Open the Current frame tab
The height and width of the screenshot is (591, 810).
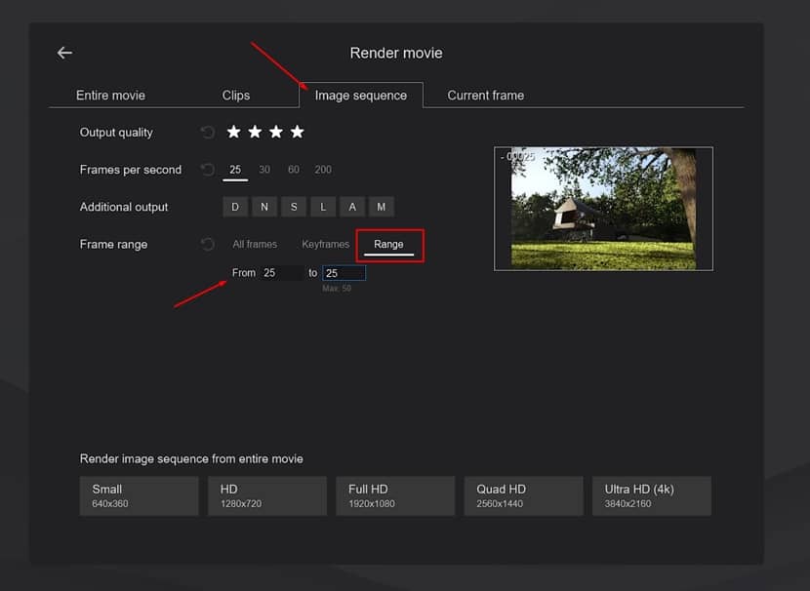(486, 96)
